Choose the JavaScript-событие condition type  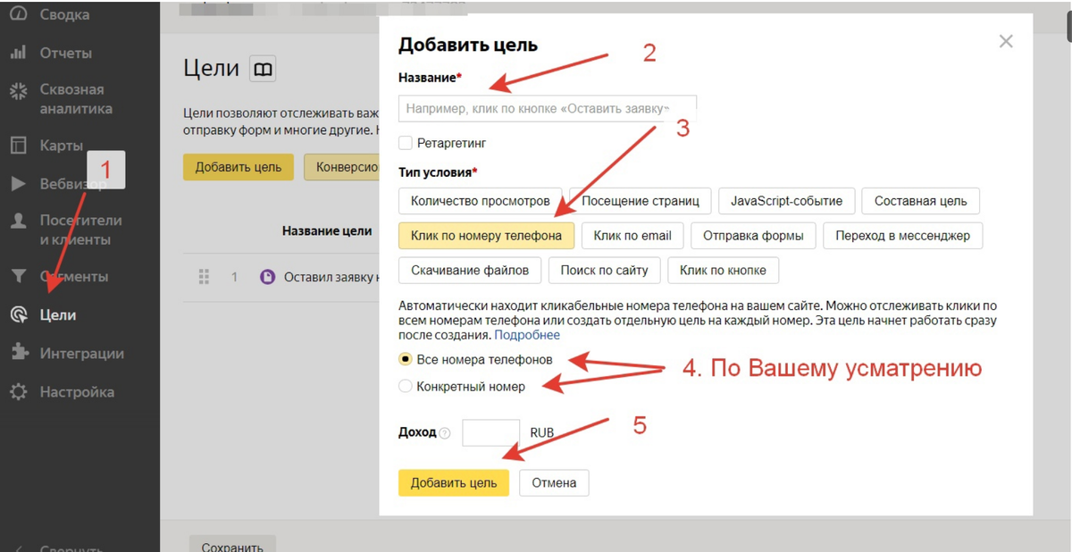787,201
